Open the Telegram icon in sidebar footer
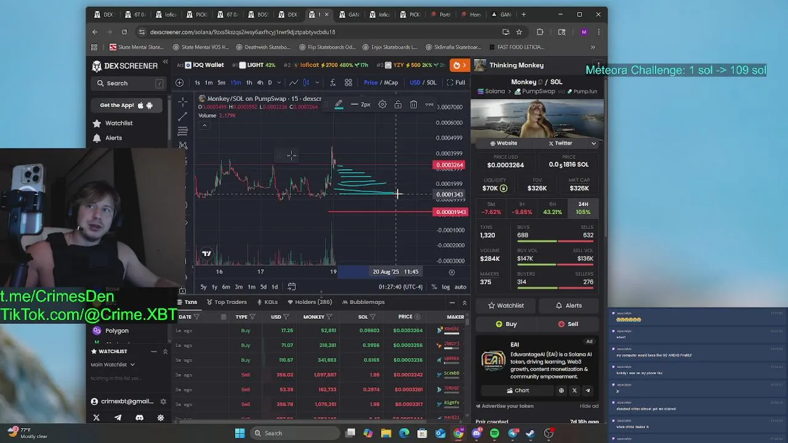Screen dimensions: 788x443 pyautogui.click(x=118, y=418)
